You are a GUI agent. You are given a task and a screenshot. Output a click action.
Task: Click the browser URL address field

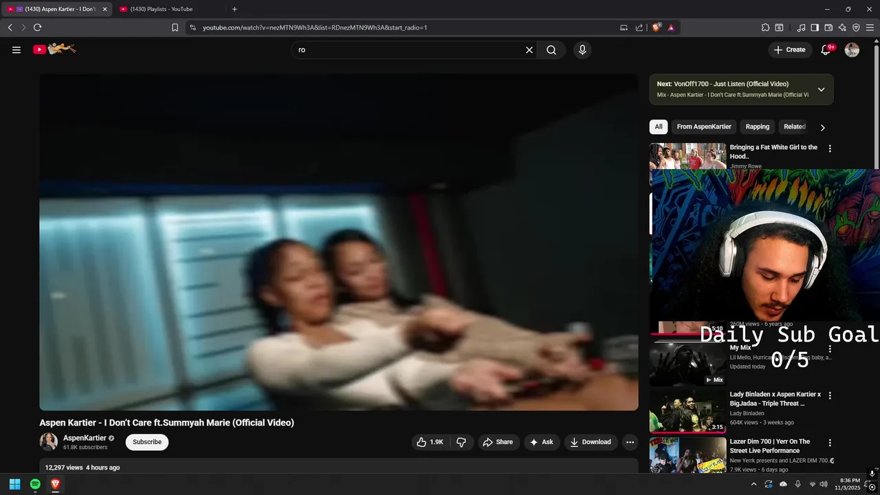click(x=406, y=27)
